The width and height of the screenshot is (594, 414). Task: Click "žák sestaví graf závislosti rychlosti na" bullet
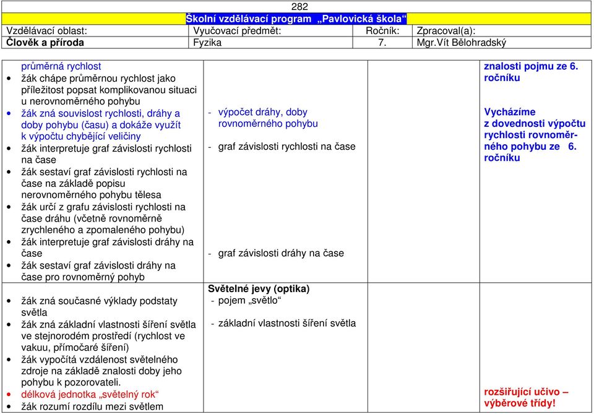[x=104, y=172]
